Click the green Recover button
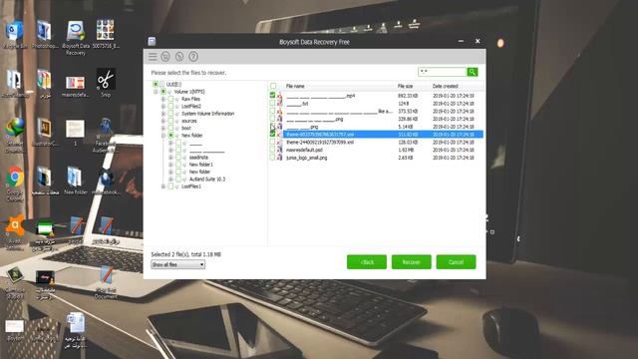 [x=412, y=262]
